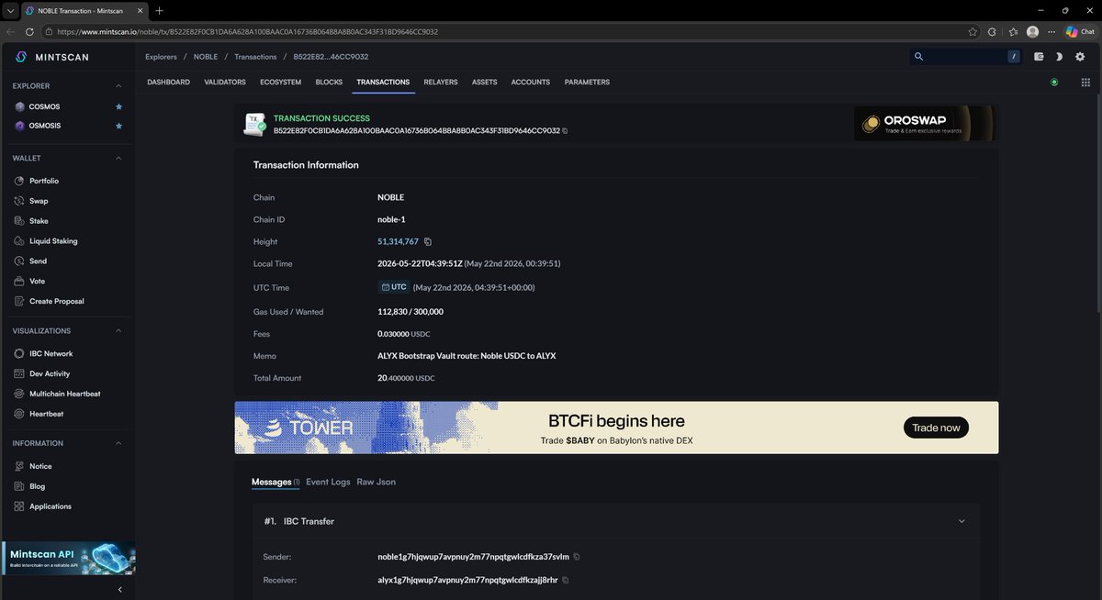Screen dimensions: 1102x600
Task: Switch to Raw Json tab
Action: tap(377, 482)
